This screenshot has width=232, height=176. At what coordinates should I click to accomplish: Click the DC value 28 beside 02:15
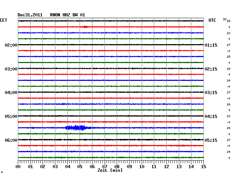pyautogui.click(x=228, y=69)
